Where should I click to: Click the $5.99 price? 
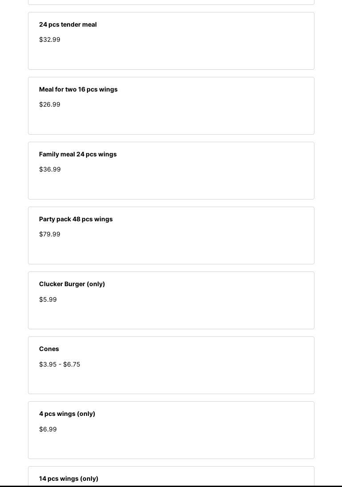pos(48,299)
